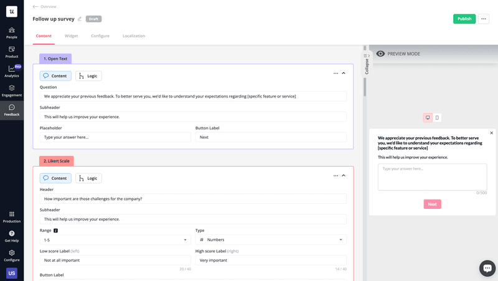Open the People sidebar section
Screen dimensions: 498x281
[x=12, y=33]
